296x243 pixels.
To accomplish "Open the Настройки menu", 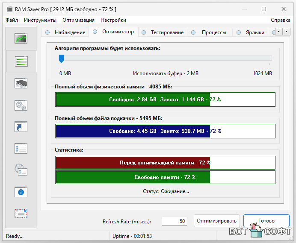I will 113,20.
